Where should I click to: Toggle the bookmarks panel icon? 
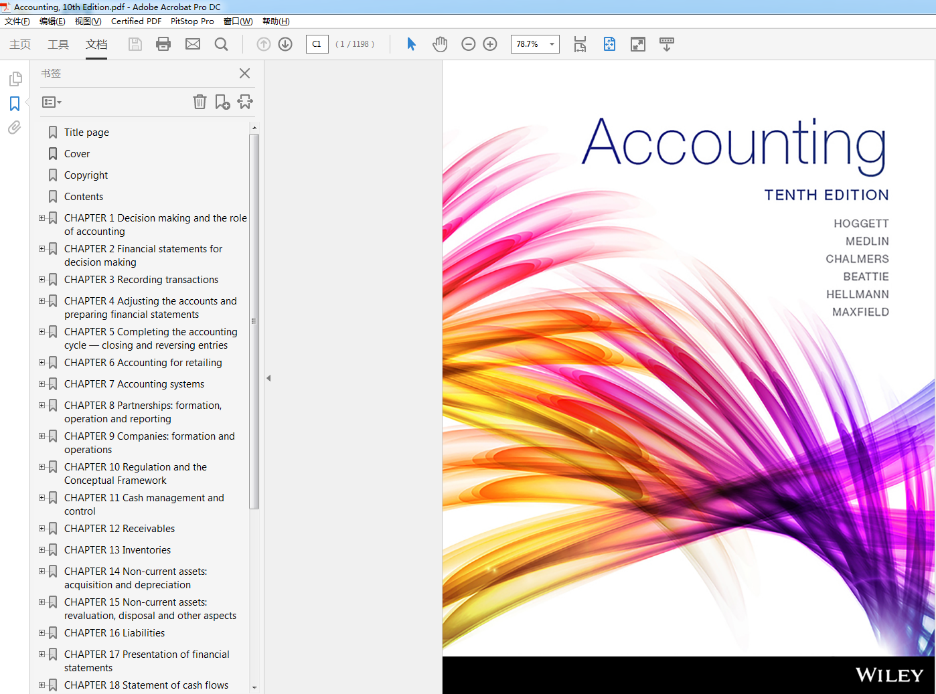tap(15, 104)
